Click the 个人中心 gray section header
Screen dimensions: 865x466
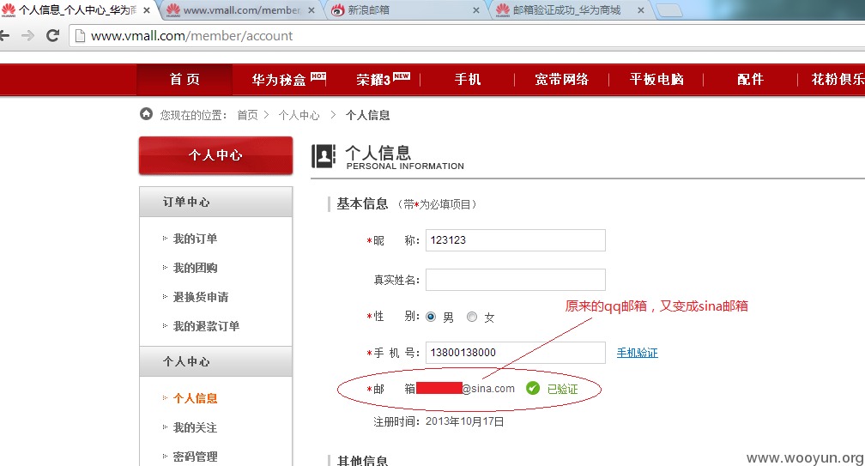(x=215, y=362)
